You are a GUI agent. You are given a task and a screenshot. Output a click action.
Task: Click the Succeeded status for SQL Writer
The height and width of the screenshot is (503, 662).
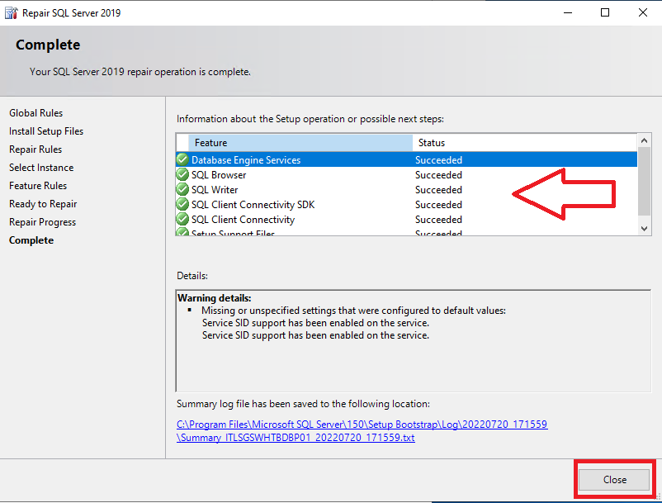click(x=438, y=190)
